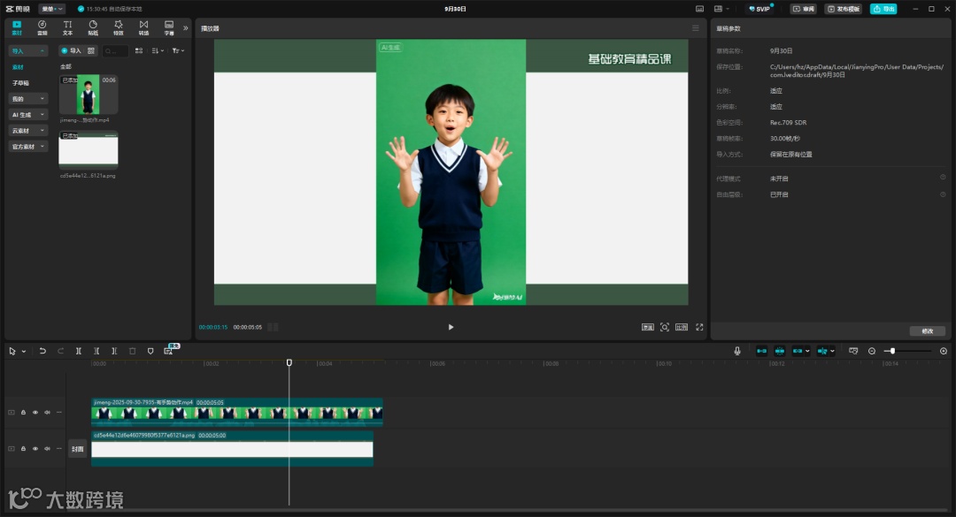Open the 菜单 dropdown in title bar

pyautogui.click(x=51, y=9)
